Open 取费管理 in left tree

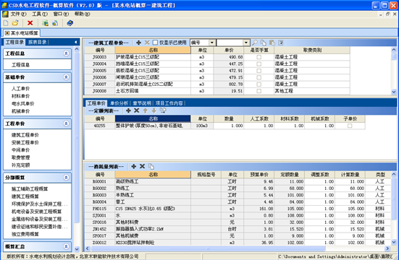point(20,157)
